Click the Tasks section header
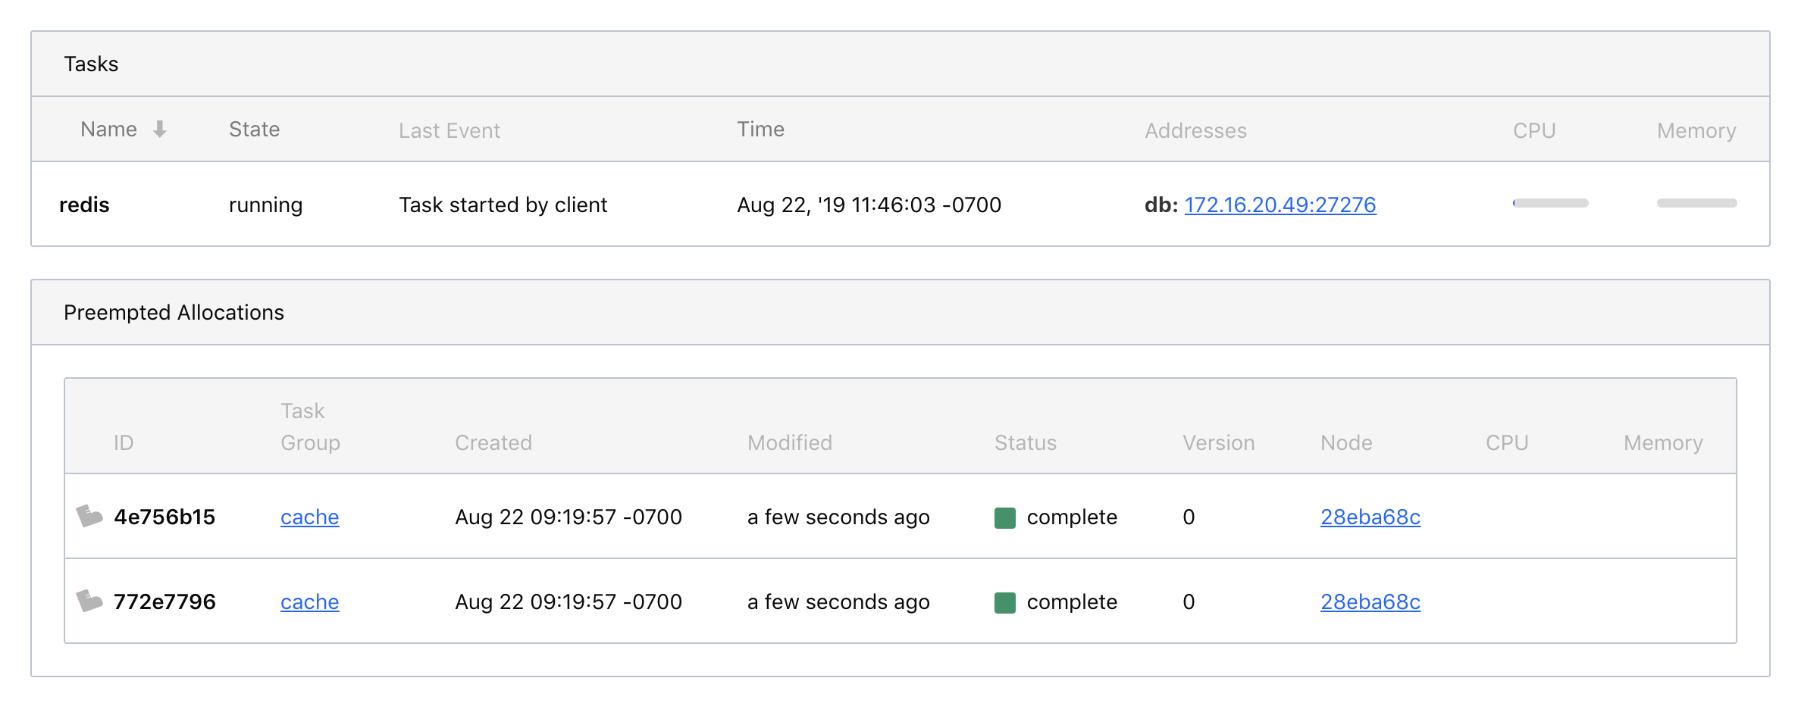Screen dimensions: 1798x703 pos(91,64)
